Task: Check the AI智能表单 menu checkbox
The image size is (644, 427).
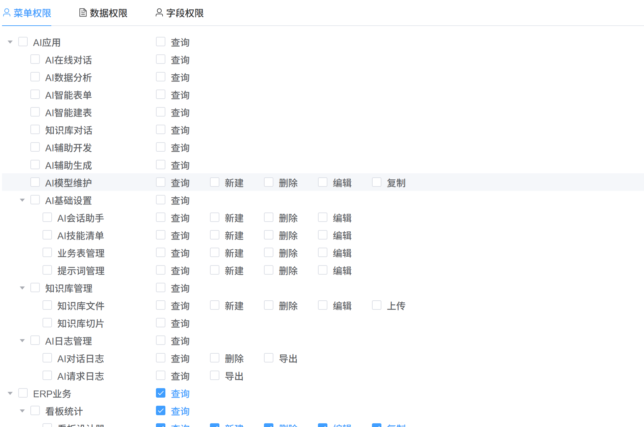Action: click(x=35, y=95)
